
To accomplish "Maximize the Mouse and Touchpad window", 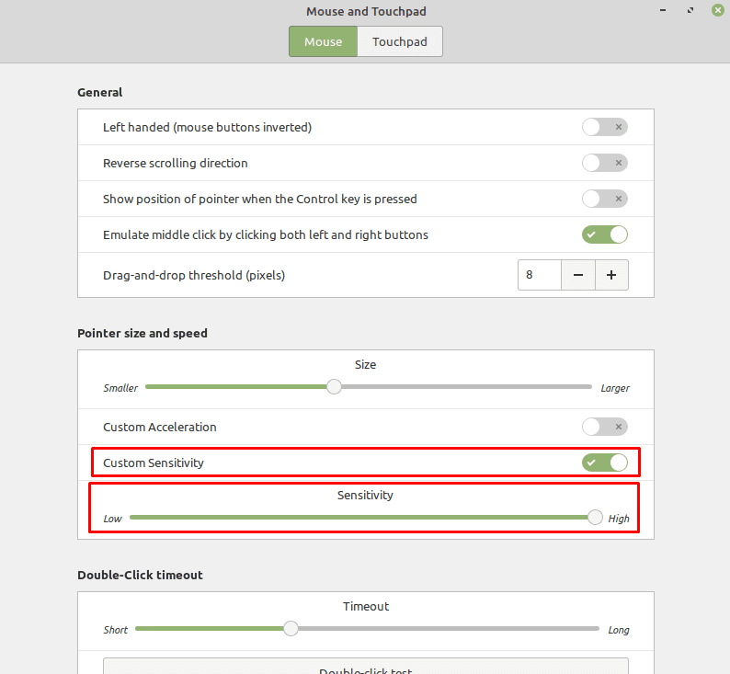I will (690, 10).
